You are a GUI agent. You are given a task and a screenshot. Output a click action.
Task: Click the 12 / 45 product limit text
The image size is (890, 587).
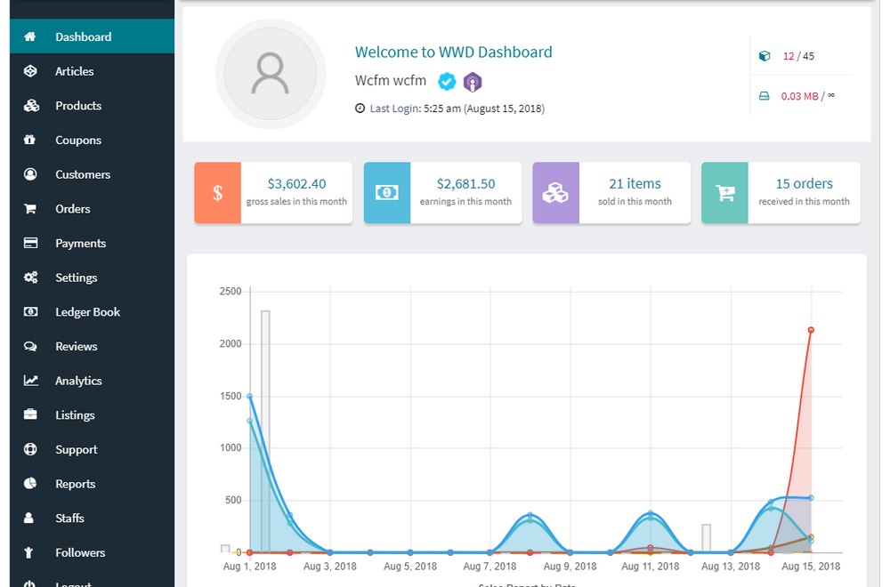click(x=798, y=56)
